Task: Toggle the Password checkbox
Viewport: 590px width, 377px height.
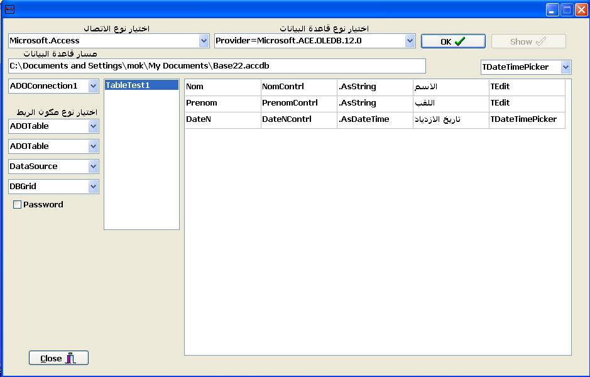Action: (18, 205)
